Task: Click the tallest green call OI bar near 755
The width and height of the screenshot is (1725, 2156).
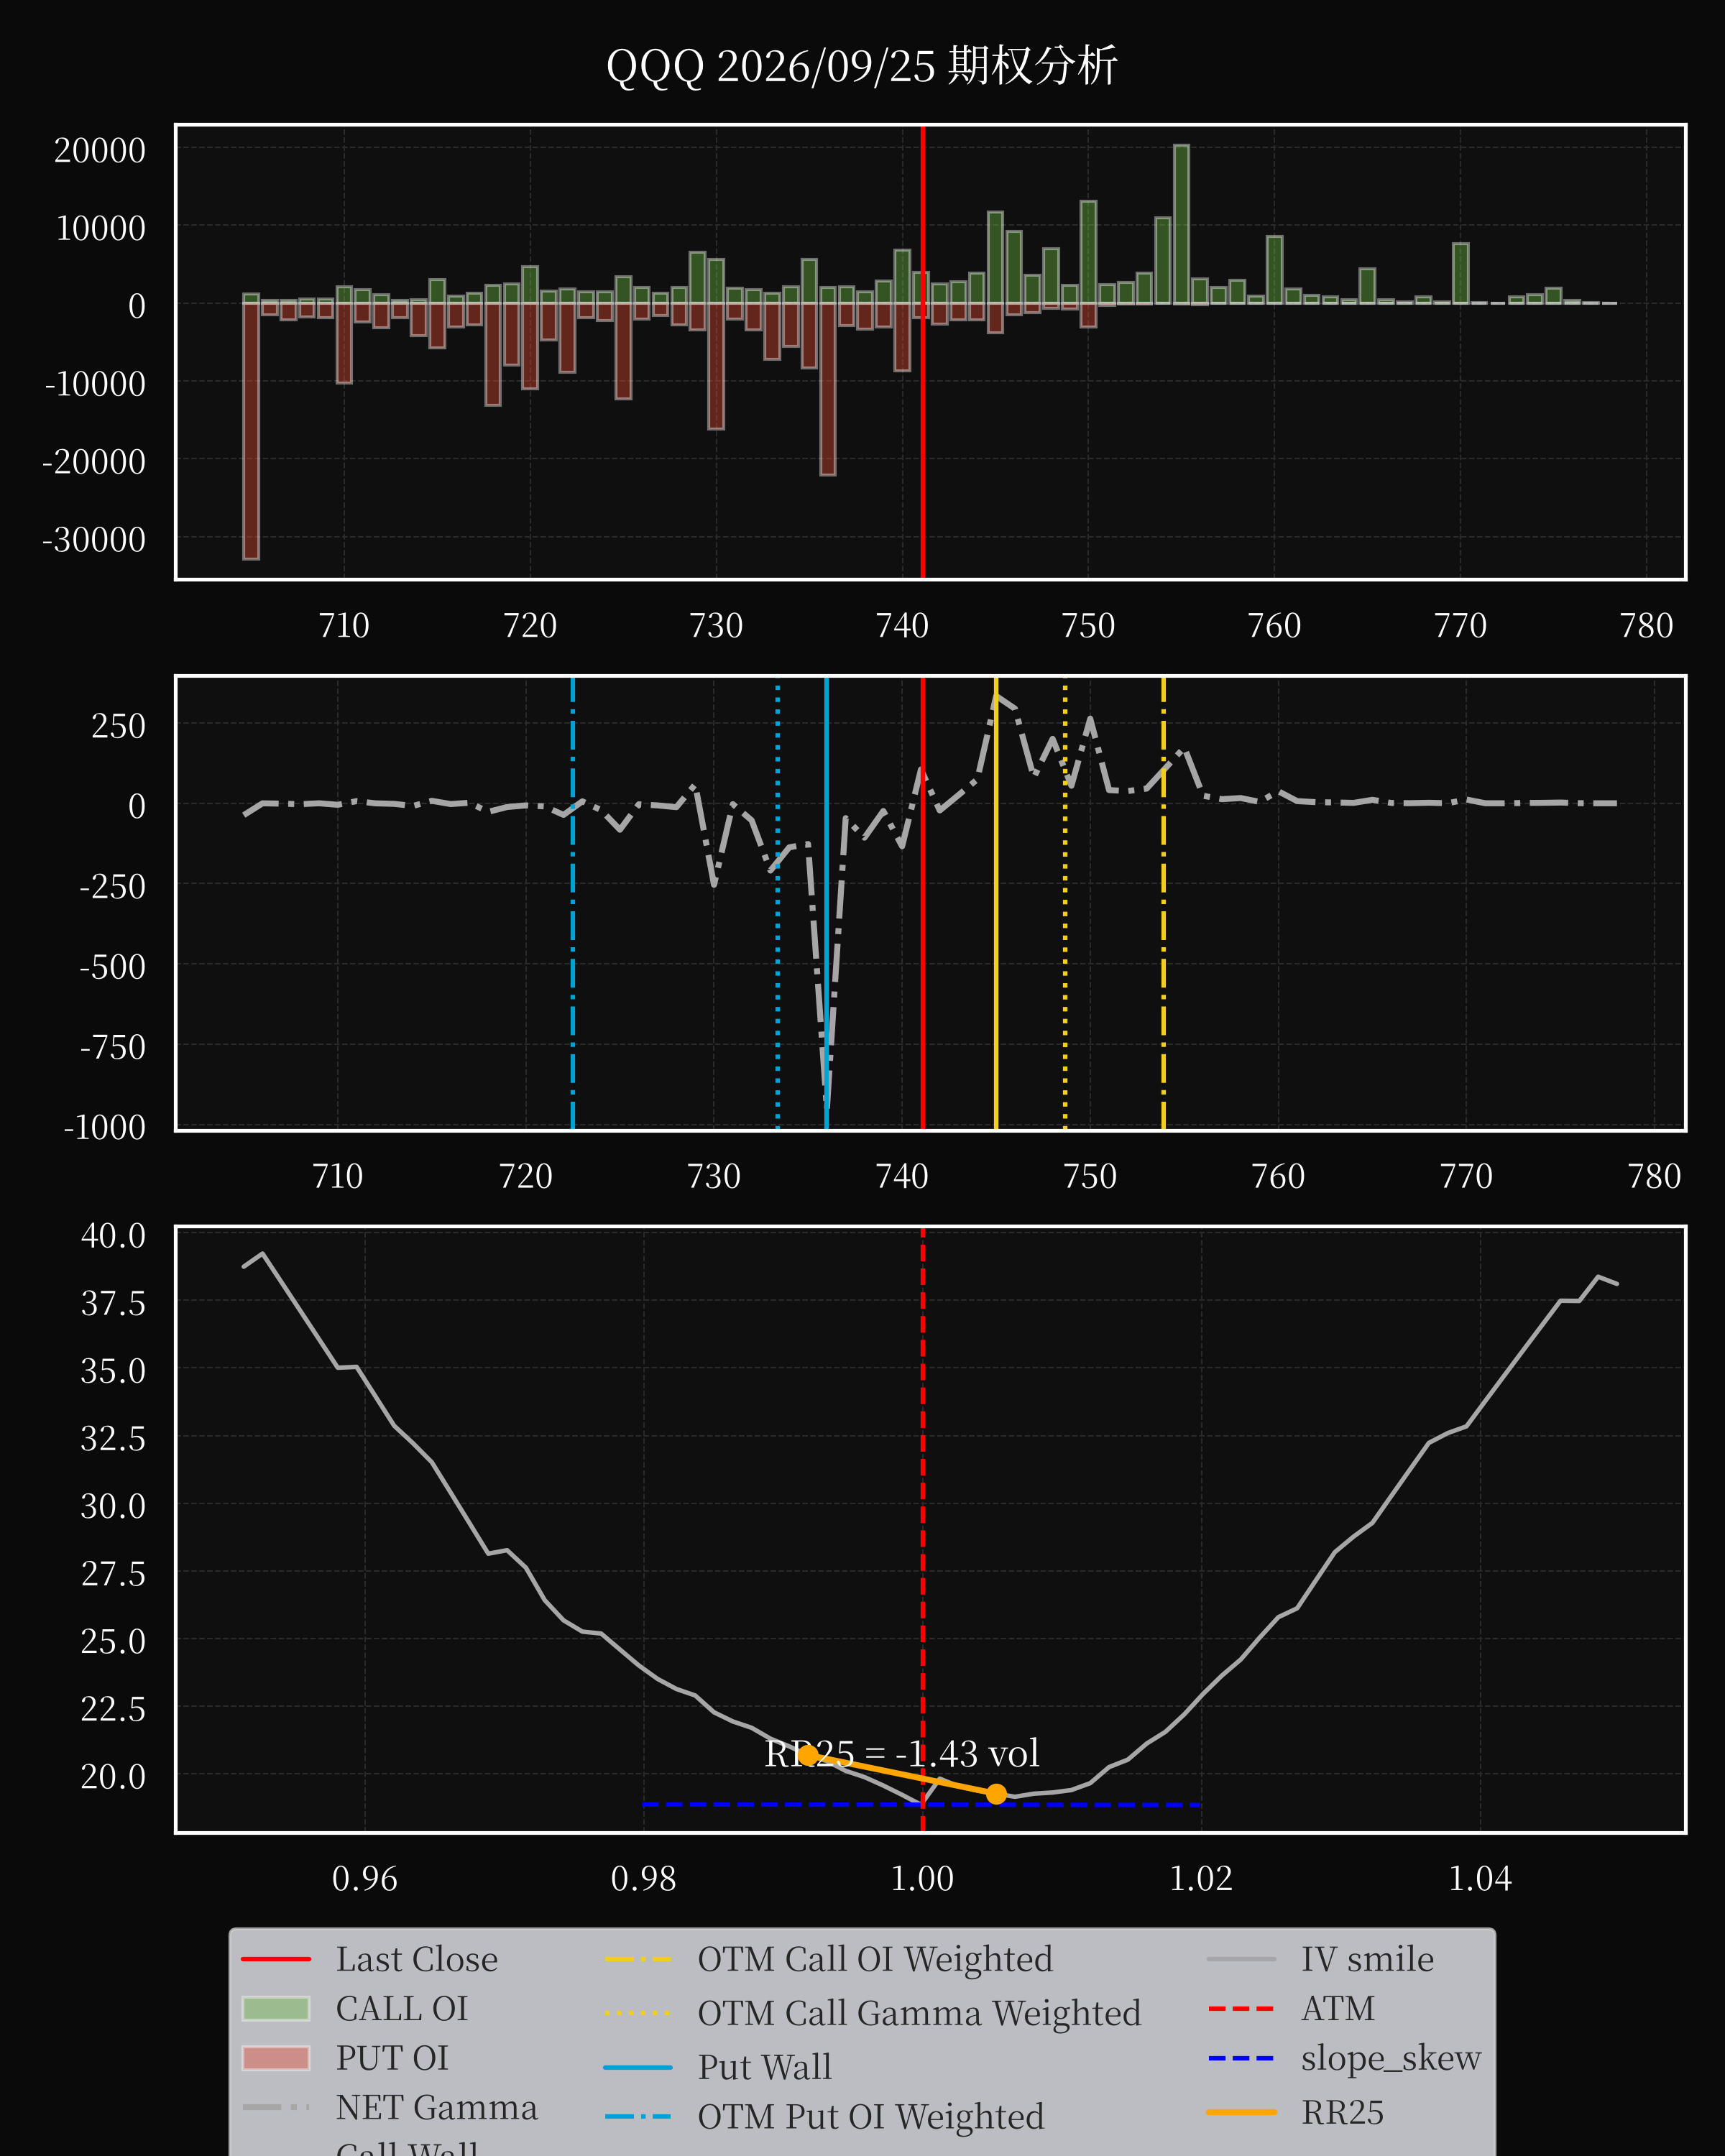Action: [1181, 224]
